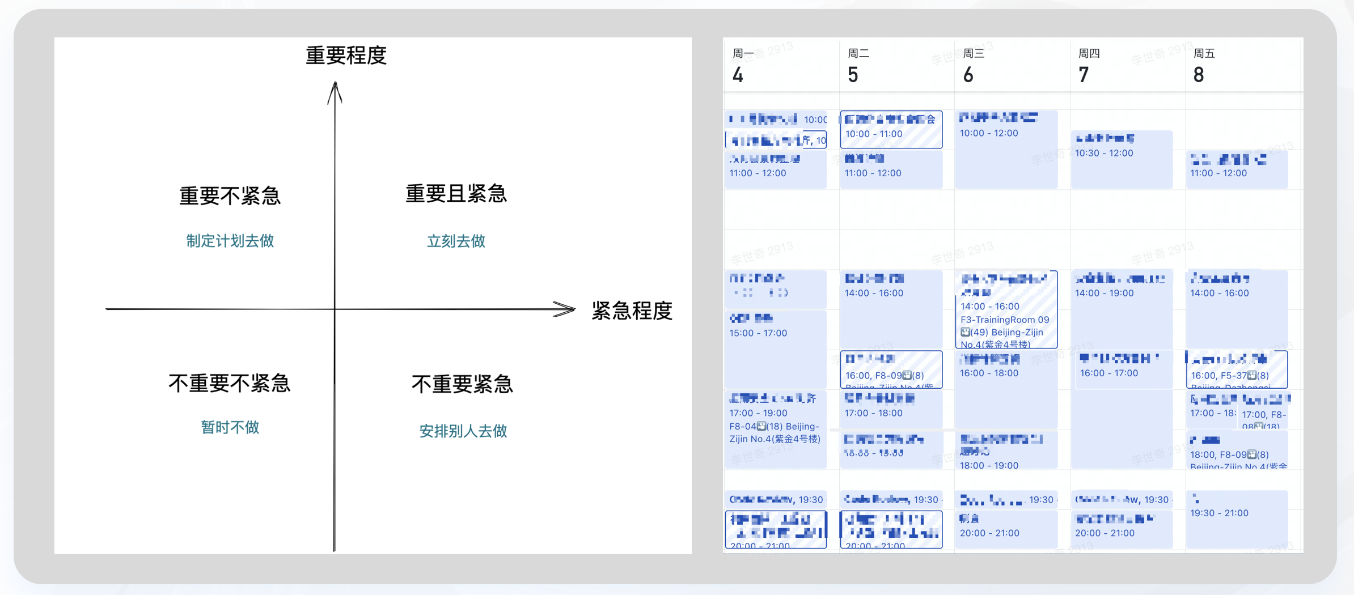The height and width of the screenshot is (595, 1354).
Task: Open Wednesday's 10:00 - 12:00 event
Action: click(x=1005, y=148)
